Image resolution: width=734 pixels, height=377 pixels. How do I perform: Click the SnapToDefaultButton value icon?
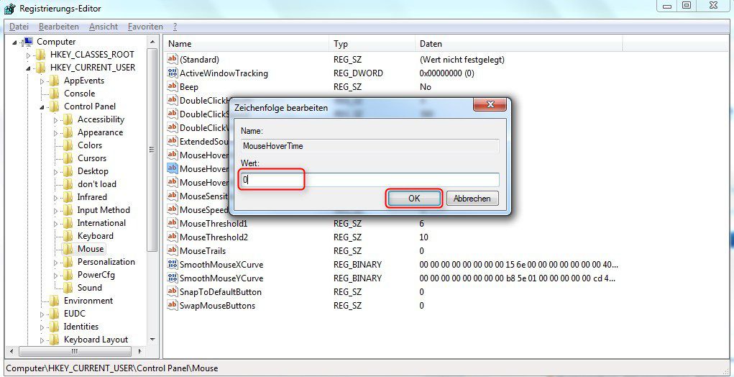tap(173, 292)
